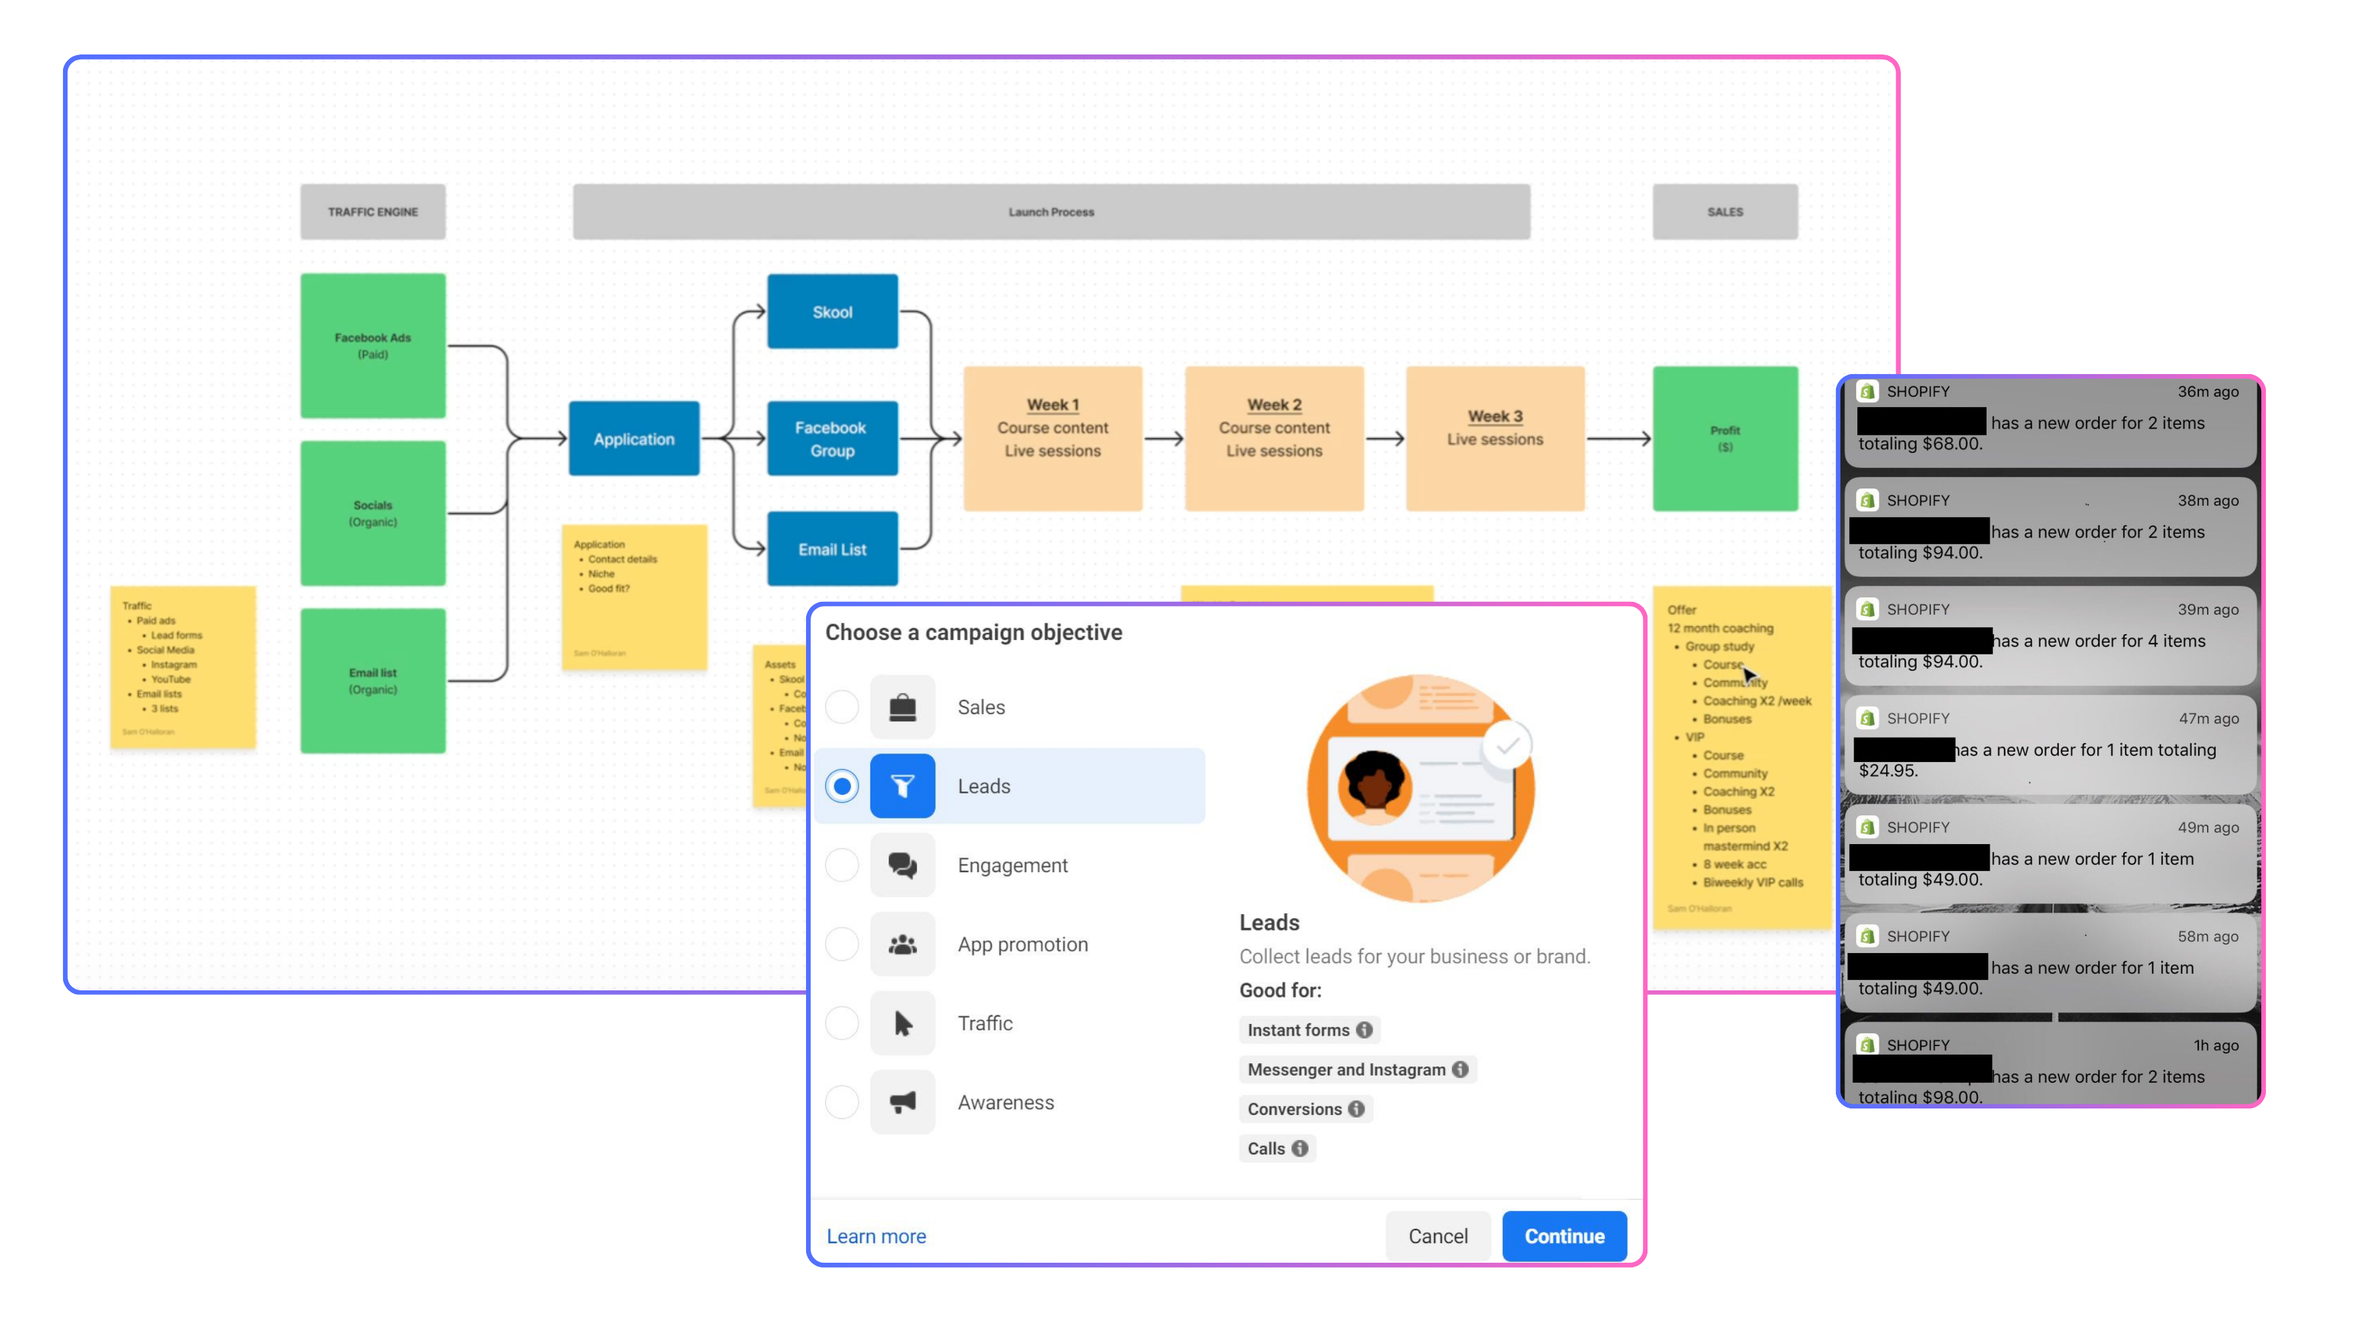Select the Engagement radio button
This screenshot has width=2363, height=1329.
click(841, 865)
